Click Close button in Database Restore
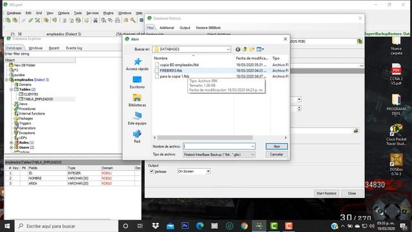Viewport: 412px width, 232px height. point(352,193)
